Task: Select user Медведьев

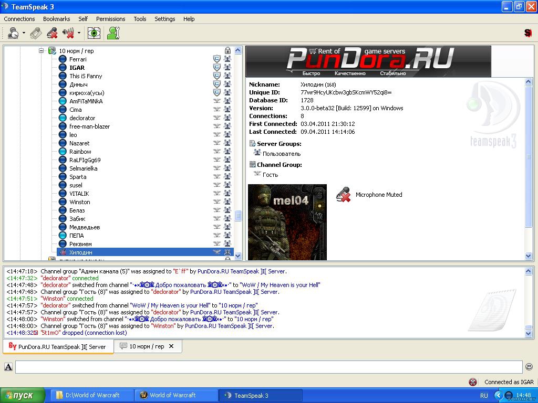Action: point(85,227)
